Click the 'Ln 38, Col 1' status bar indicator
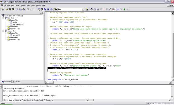Viewport: 174px width, 105px height. (x=151, y=103)
